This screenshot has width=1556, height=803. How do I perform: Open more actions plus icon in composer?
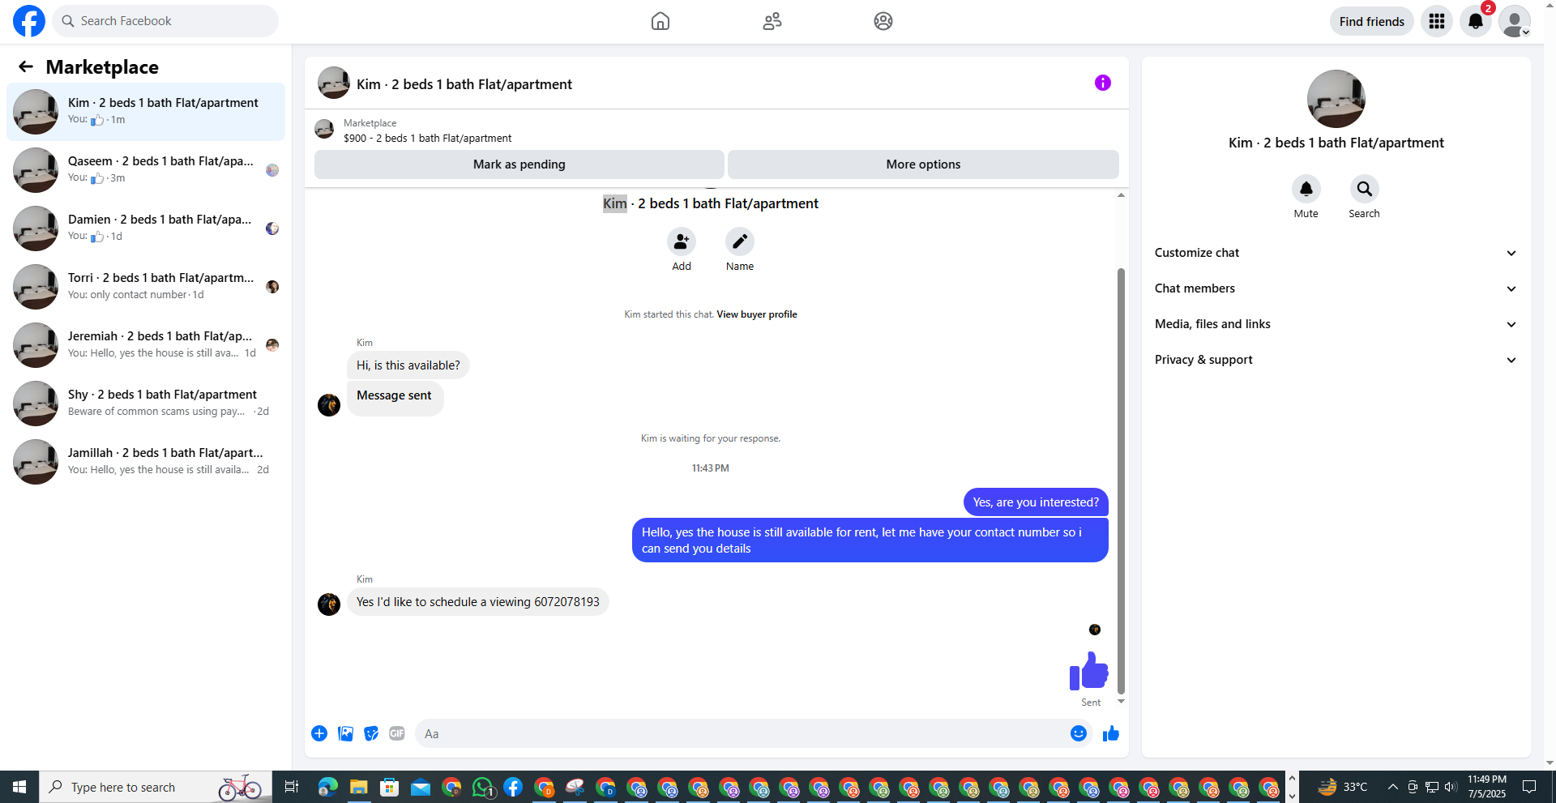point(319,733)
